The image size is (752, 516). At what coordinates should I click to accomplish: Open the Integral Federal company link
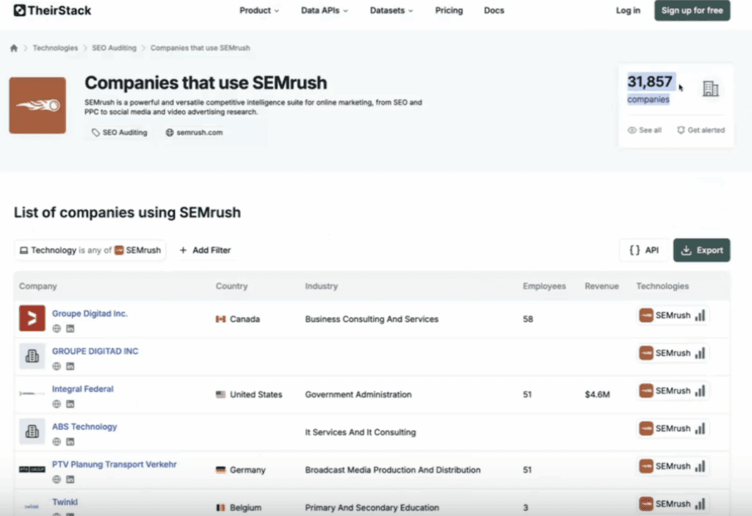click(82, 389)
